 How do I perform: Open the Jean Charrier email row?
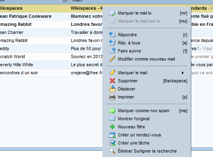point(51,32)
